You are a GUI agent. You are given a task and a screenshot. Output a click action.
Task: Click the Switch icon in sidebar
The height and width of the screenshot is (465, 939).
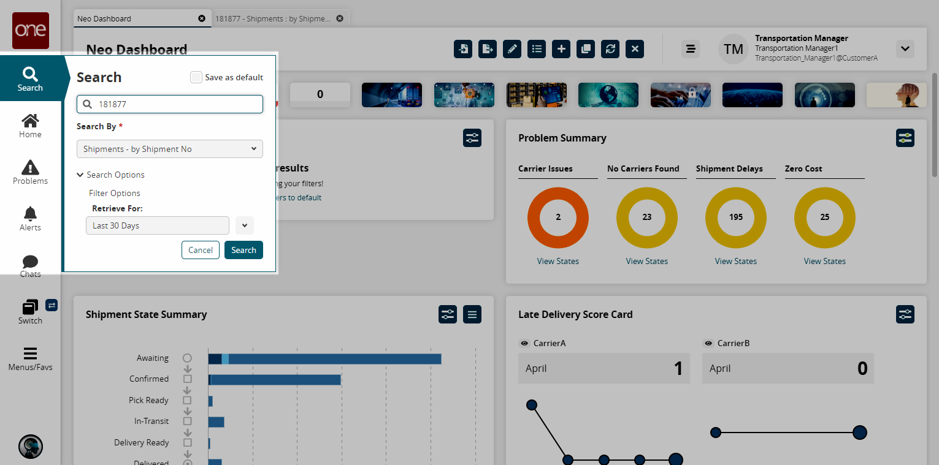[x=30, y=312]
